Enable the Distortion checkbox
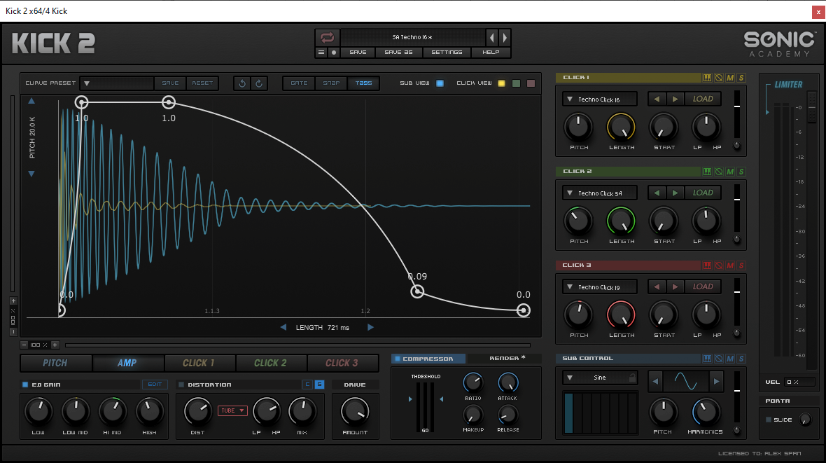 [x=181, y=385]
